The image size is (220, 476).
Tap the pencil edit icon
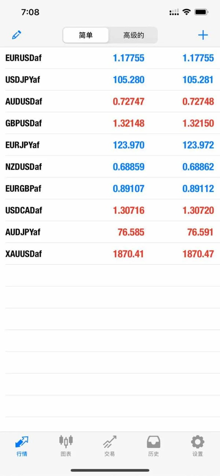[16, 35]
